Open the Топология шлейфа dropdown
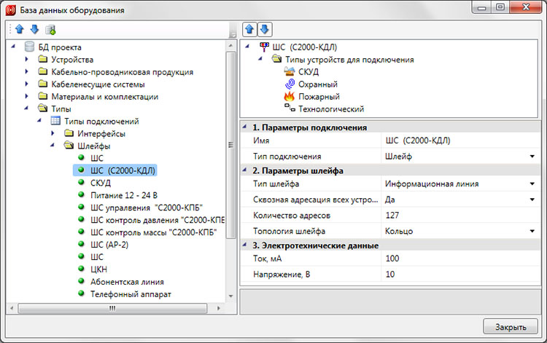This screenshot has height=343, width=547. (x=532, y=232)
